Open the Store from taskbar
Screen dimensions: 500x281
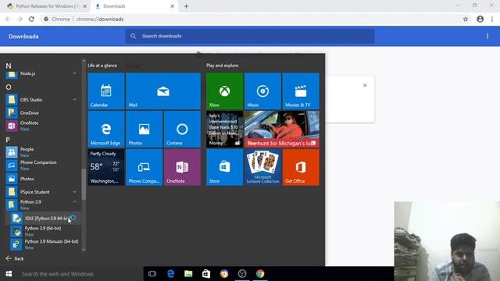pos(206,274)
